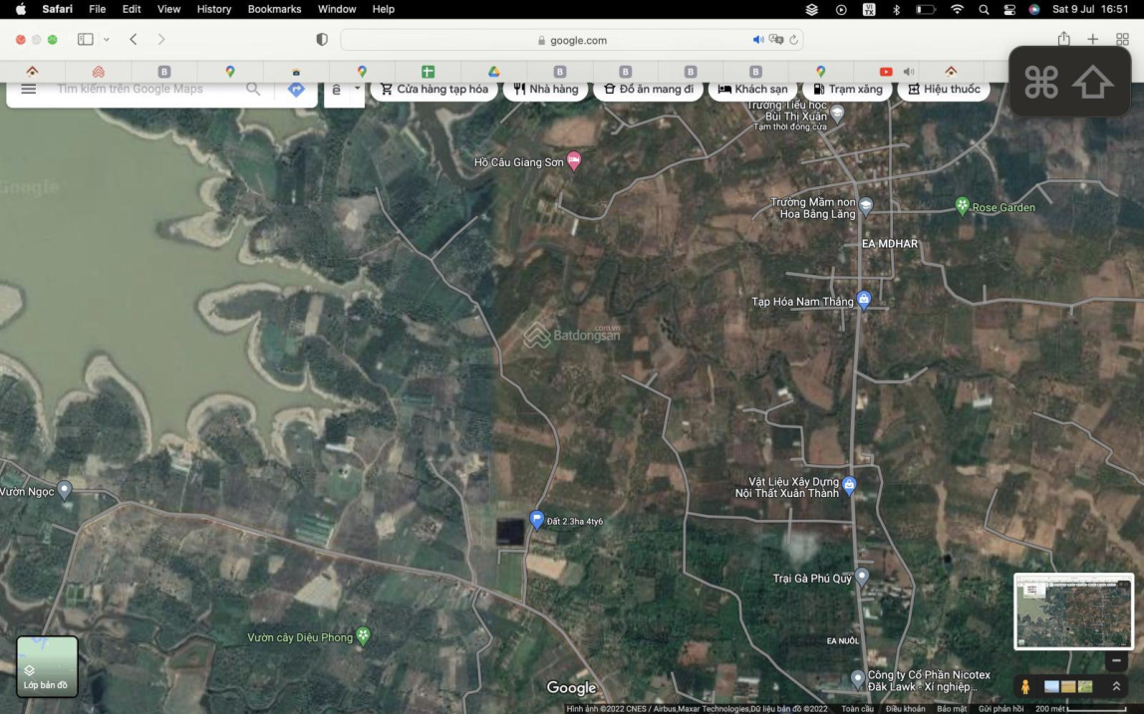1144x714 pixels.
Task: Mute audio on the YouTube tab
Action: (x=908, y=72)
